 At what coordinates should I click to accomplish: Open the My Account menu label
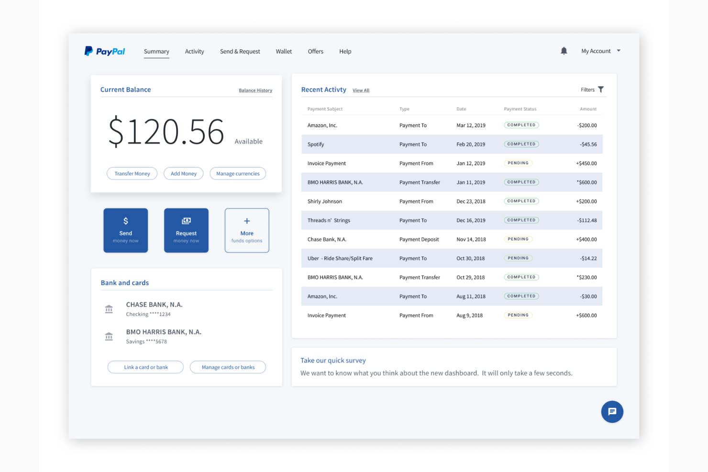point(596,51)
